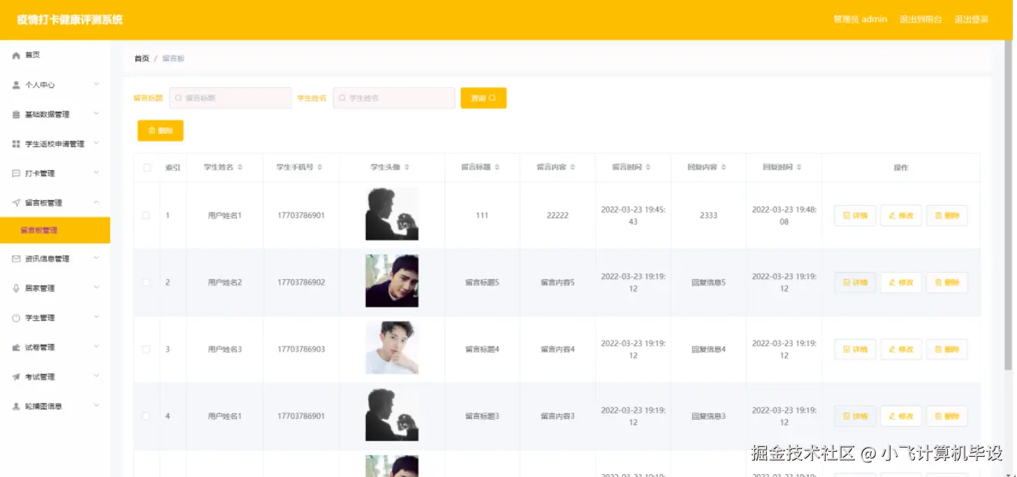
Task: Click 删除 for row 留言标题5
Action: 947,282
